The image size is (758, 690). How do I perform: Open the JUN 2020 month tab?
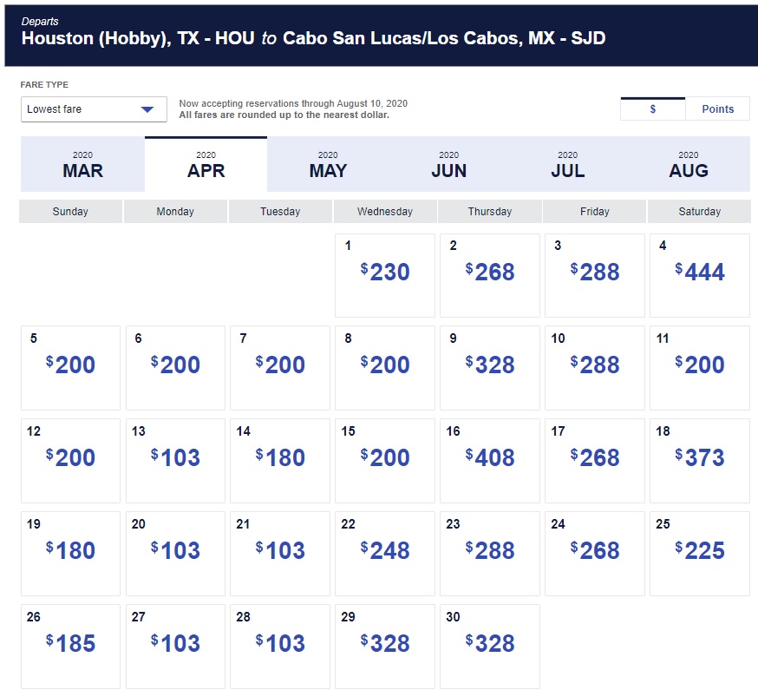click(448, 164)
